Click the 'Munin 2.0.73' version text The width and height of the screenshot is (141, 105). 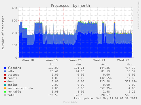point(70,102)
